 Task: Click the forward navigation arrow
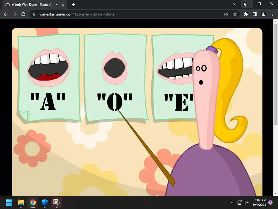click(x=15, y=14)
